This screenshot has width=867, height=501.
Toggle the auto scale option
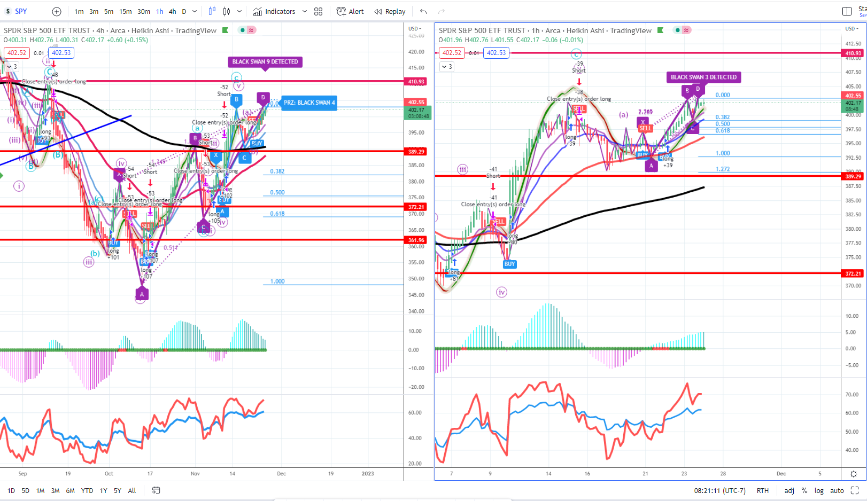(x=837, y=490)
